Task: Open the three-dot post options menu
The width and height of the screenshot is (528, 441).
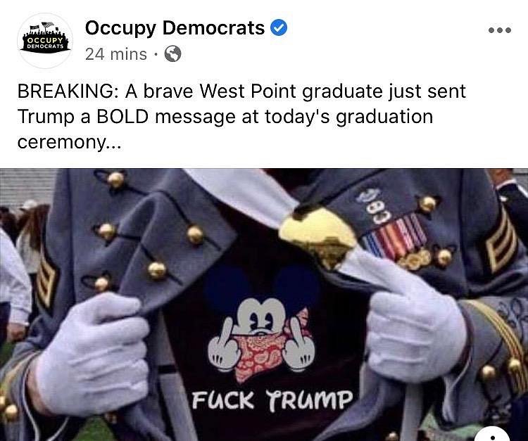Action: click(x=500, y=30)
